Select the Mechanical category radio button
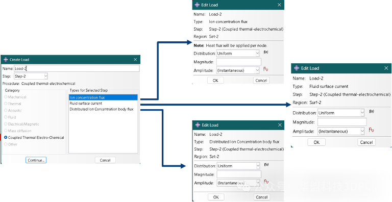392x202 pixels. tap(6, 97)
